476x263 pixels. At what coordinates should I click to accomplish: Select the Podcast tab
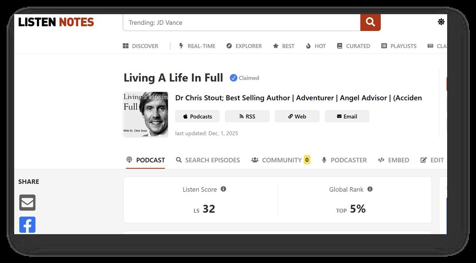(x=145, y=160)
